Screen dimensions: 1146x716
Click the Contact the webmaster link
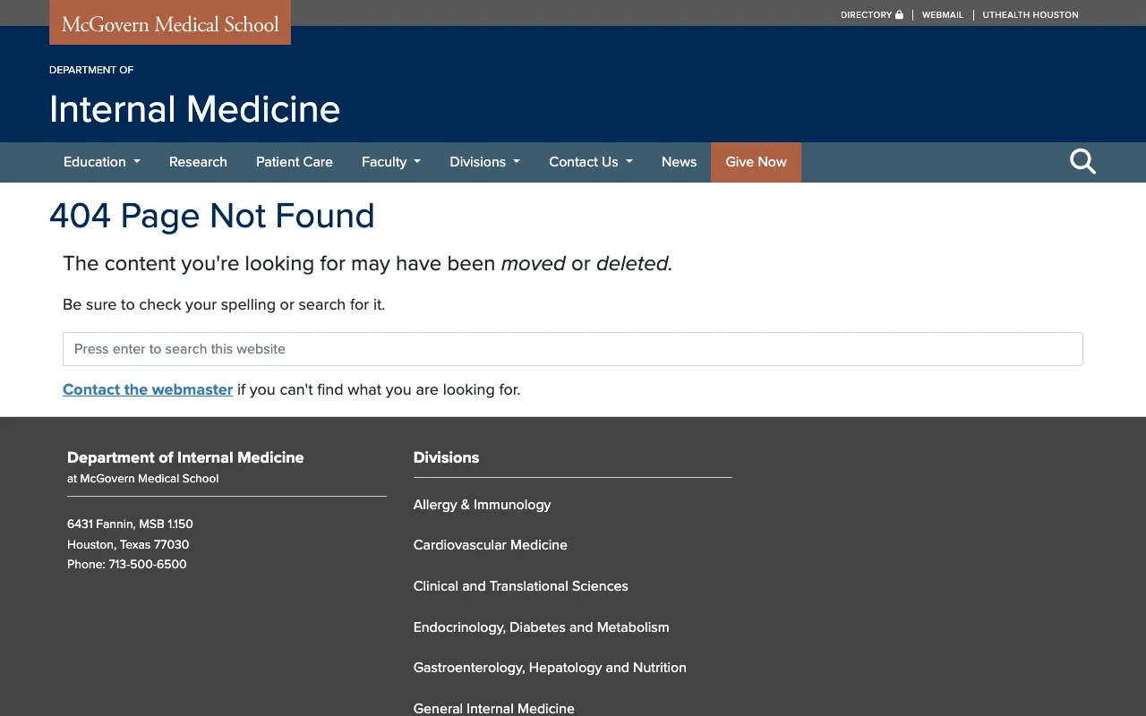[x=148, y=389]
